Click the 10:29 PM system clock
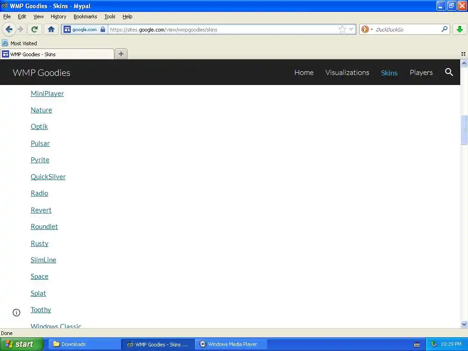The image size is (468, 351). pyautogui.click(x=451, y=344)
